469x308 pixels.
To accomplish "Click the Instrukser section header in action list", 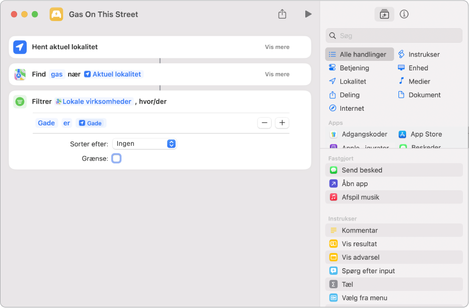I will click(x=343, y=219).
